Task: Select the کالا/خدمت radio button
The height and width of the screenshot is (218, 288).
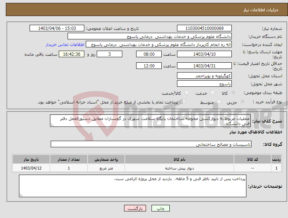Action: pyautogui.click(x=187, y=93)
